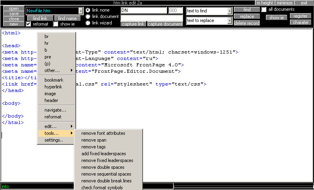Click the register button
Viewport: 314px width, 190px height.
[x=300, y=16]
